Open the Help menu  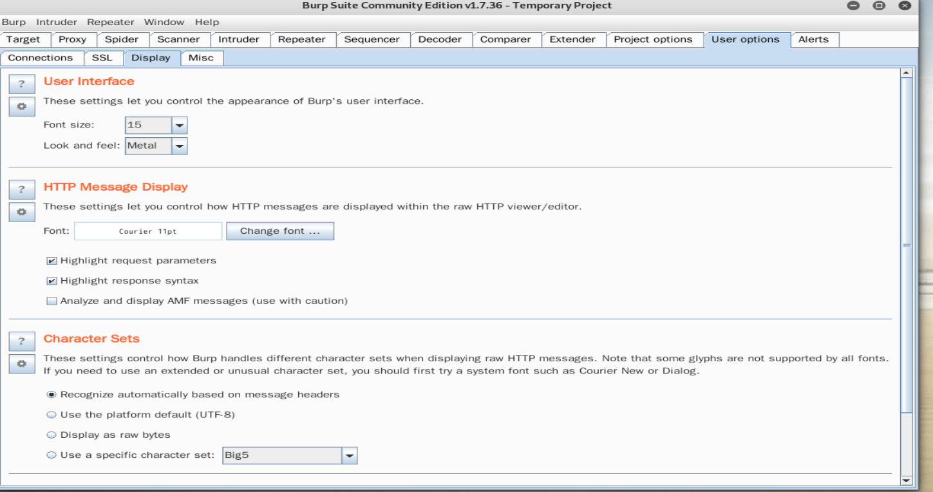[207, 22]
